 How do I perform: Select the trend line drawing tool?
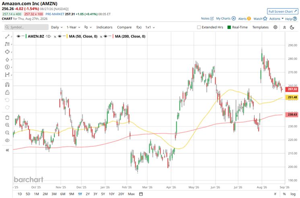[x=7, y=36]
